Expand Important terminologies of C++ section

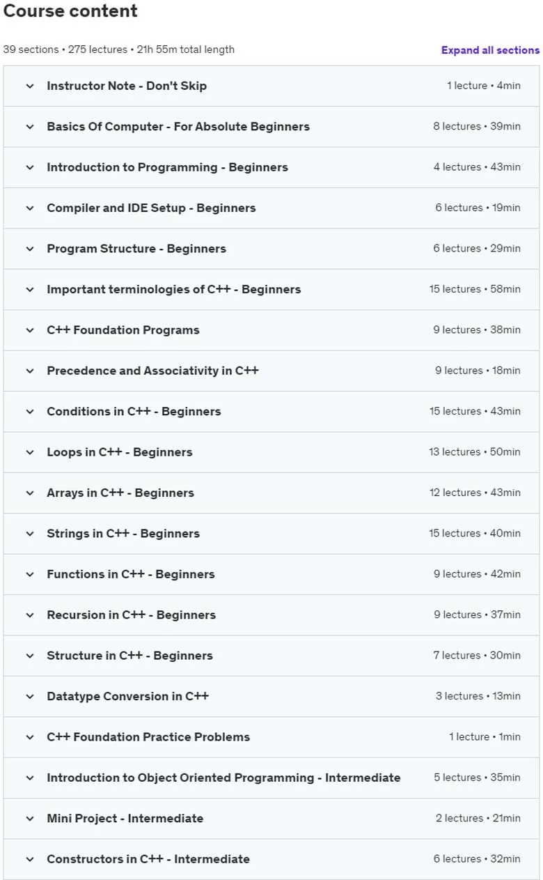click(x=271, y=289)
